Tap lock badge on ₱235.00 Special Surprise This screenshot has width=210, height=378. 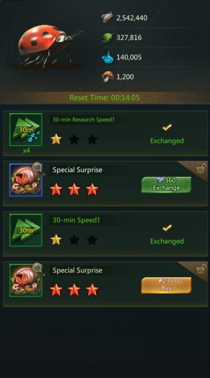point(199,269)
